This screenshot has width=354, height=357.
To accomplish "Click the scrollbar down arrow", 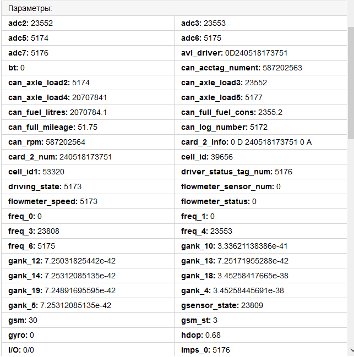I will click(350, 351).
